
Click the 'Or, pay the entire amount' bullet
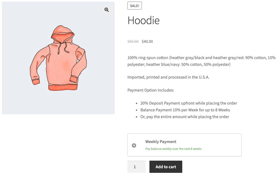click(x=184, y=117)
